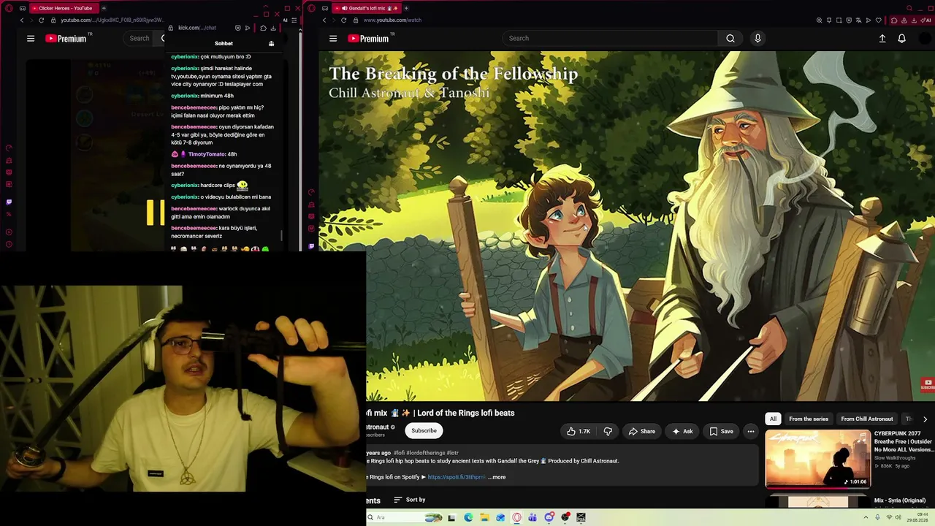
Task: Click the Lord of the Rings lofi video player
Action: 627,226
